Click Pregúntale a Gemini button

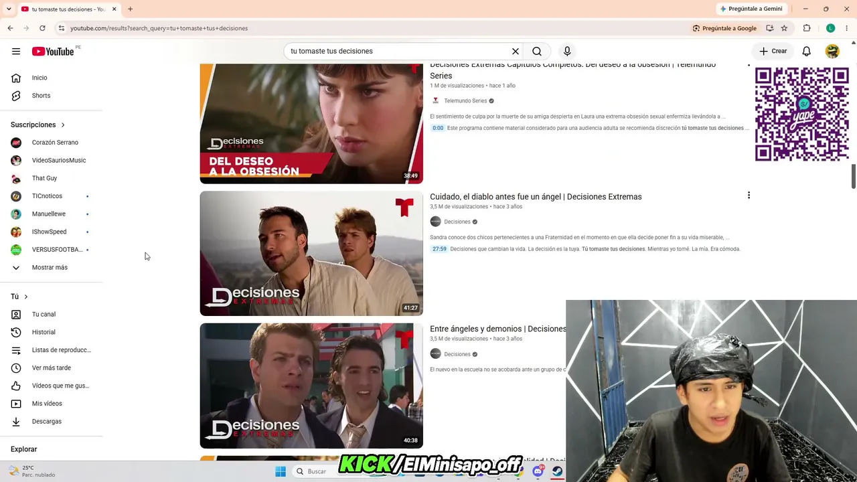(x=751, y=9)
